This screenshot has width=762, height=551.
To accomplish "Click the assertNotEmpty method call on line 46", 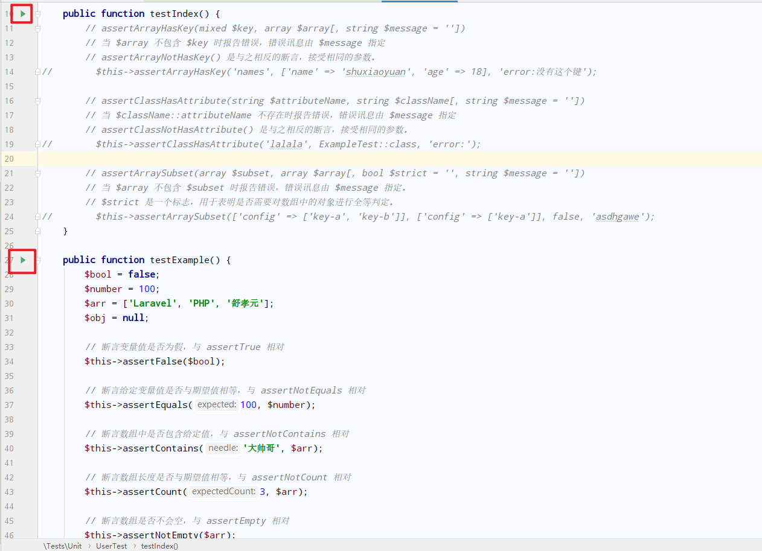I will click(161, 535).
